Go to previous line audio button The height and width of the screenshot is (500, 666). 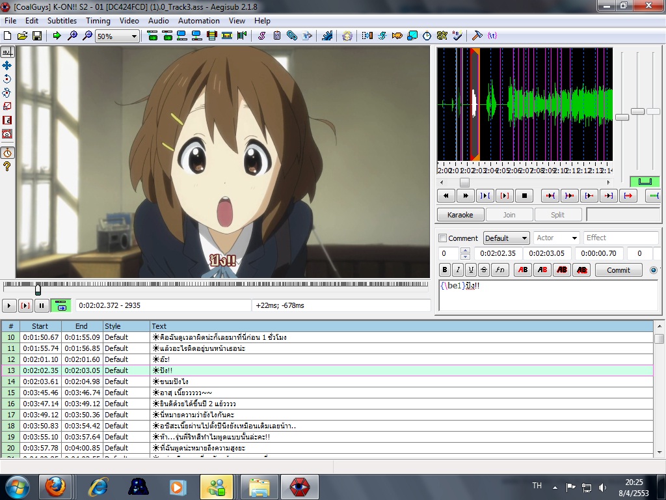click(x=446, y=195)
